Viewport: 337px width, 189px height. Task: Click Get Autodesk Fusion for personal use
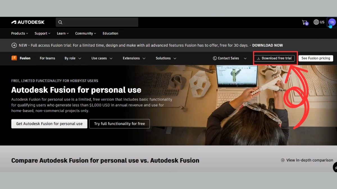tap(49, 123)
